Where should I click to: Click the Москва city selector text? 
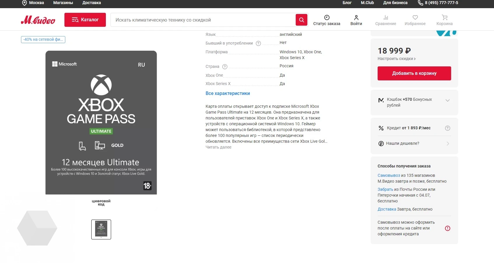pos(36,3)
